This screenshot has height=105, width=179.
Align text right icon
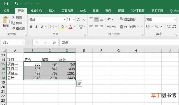102,27
